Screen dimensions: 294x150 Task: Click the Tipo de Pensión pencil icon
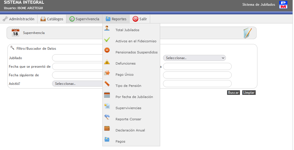[x=107, y=84]
